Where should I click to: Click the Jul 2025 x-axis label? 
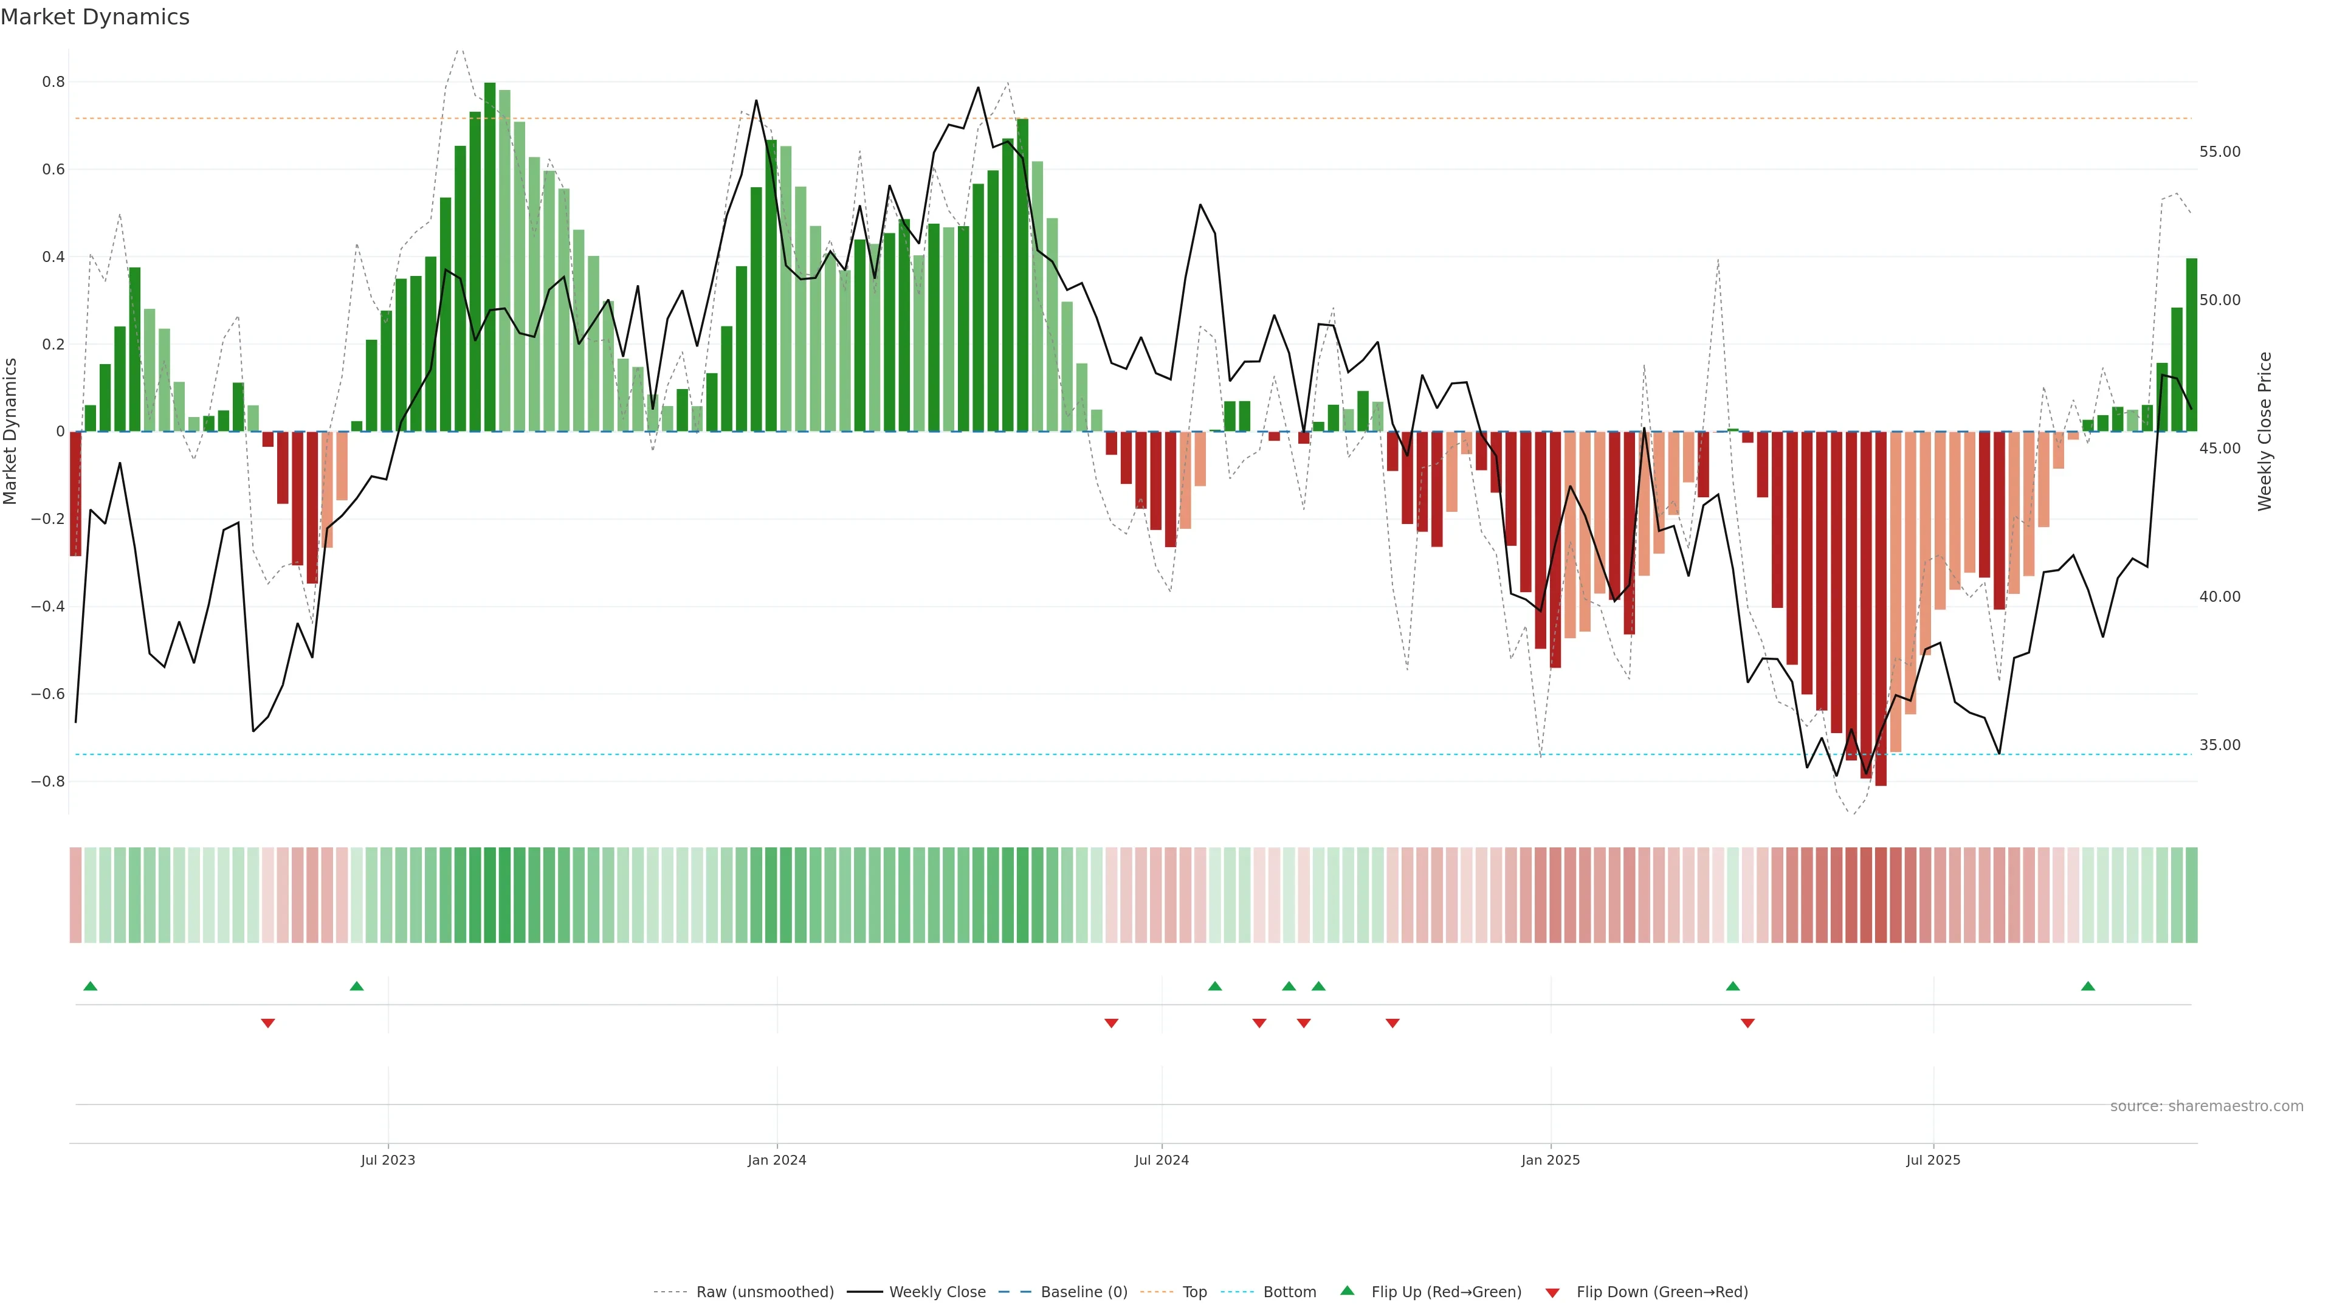(x=1933, y=1160)
